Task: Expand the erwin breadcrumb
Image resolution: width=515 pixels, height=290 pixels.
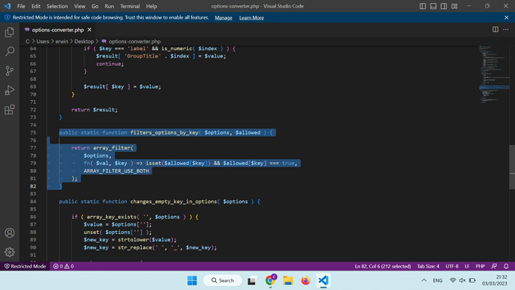Action: click(62, 41)
